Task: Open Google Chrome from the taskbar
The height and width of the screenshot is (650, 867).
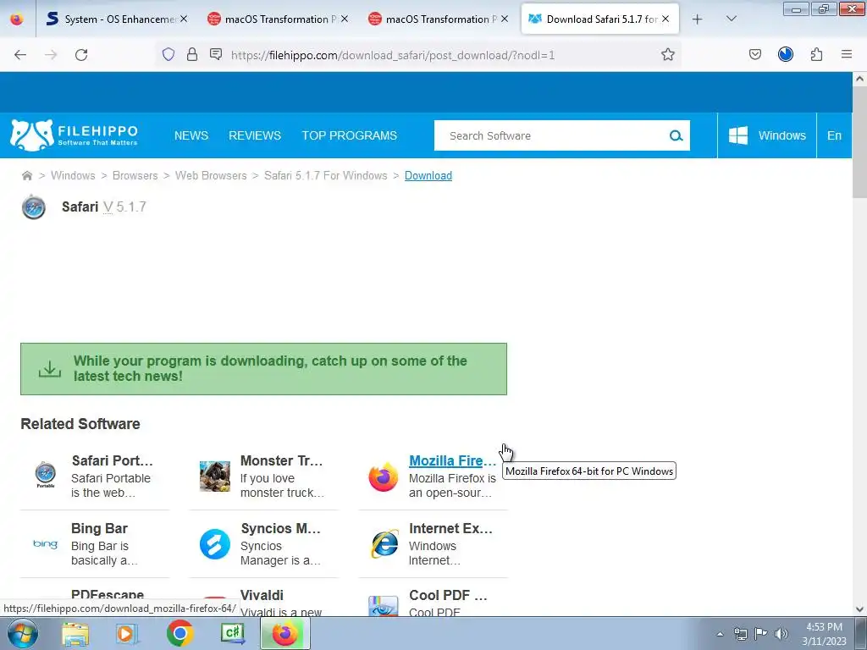Action: coord(179,633)
